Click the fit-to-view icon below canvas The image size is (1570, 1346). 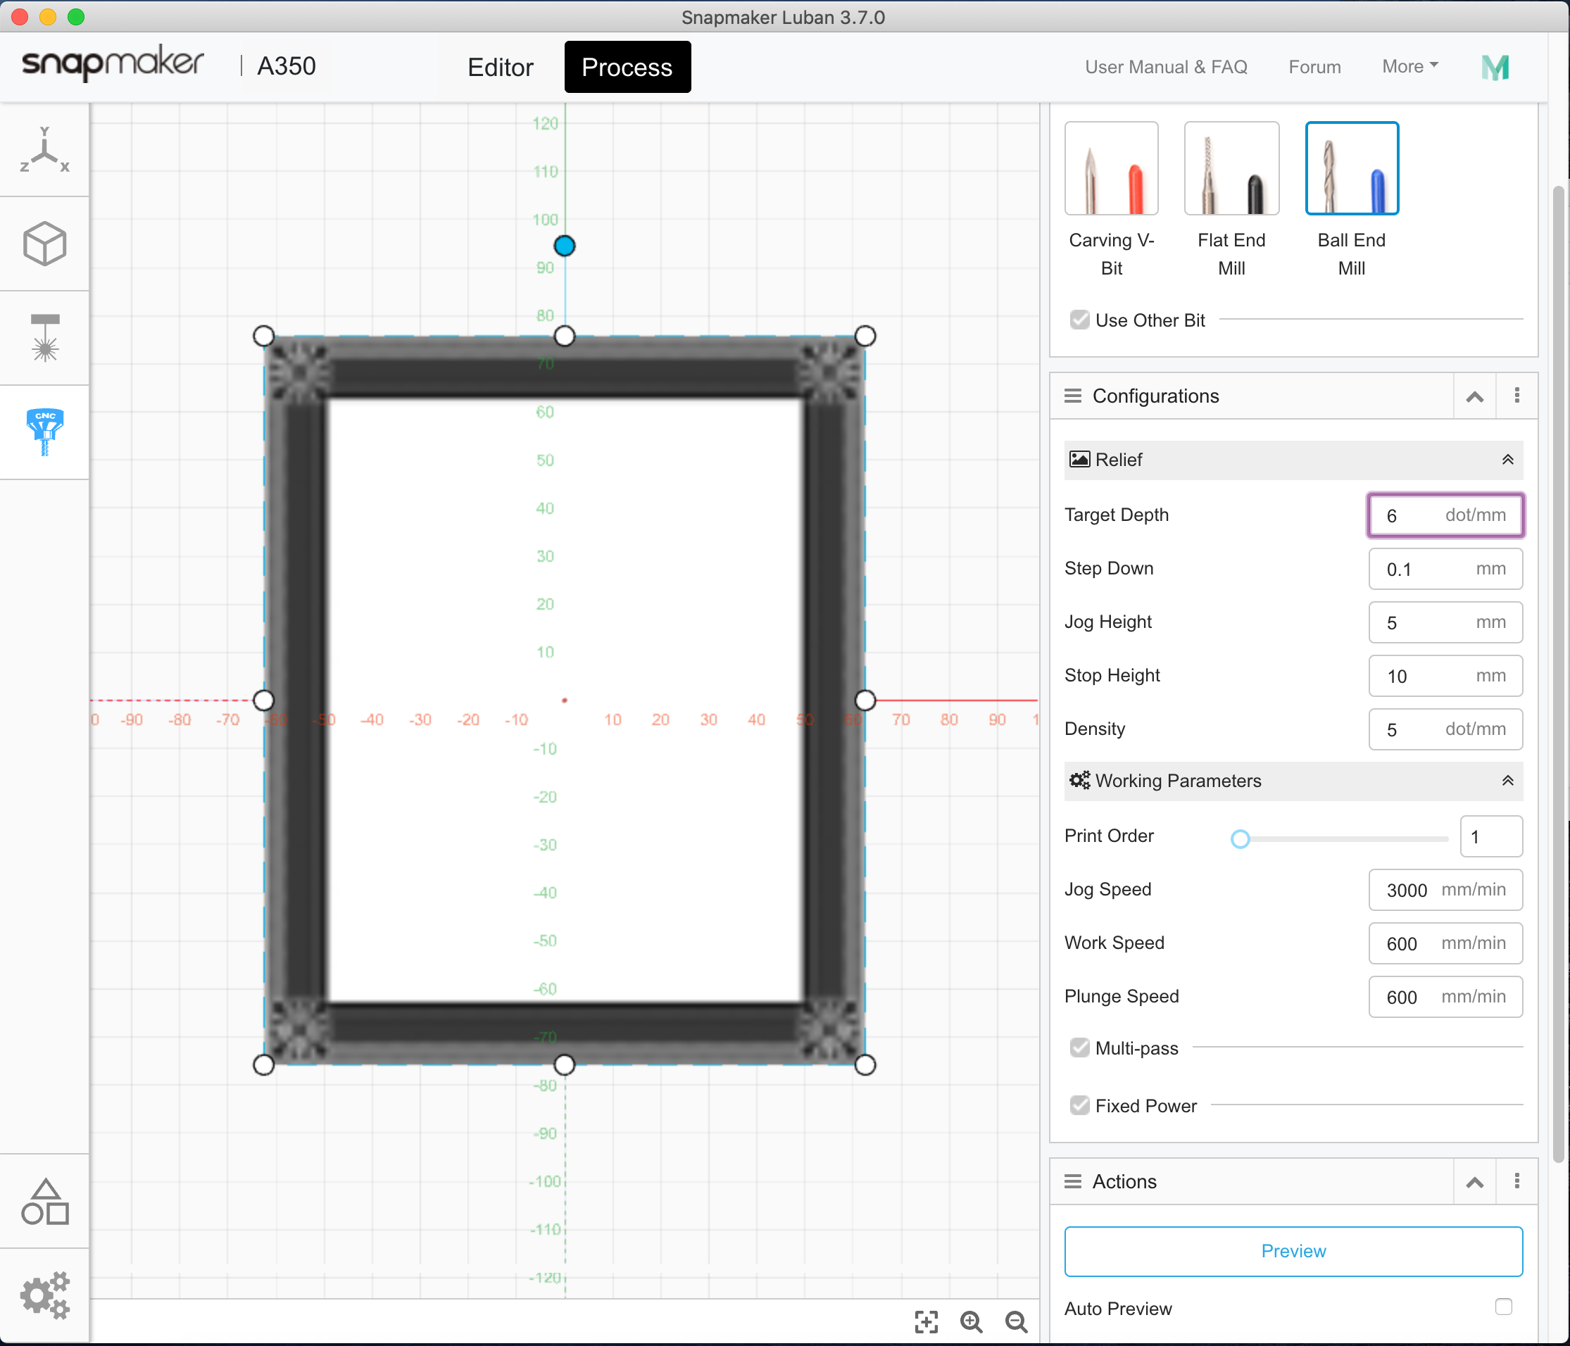pos(926,1322)
